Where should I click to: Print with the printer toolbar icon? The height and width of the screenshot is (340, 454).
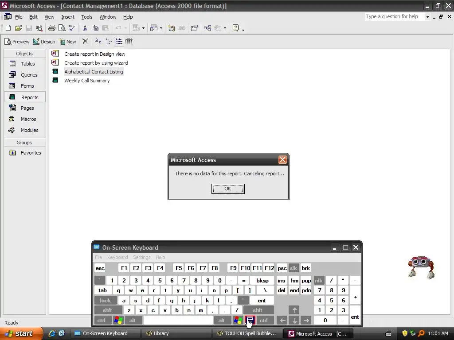point(52,28)
